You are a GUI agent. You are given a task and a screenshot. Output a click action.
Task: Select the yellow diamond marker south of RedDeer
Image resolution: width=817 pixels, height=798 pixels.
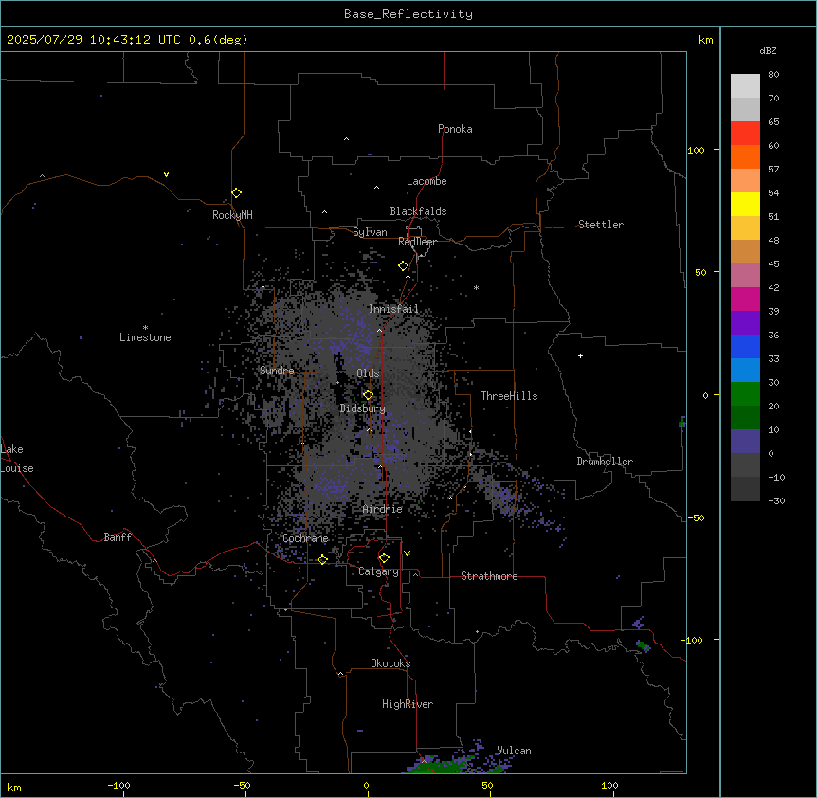[x=404, y=266]
